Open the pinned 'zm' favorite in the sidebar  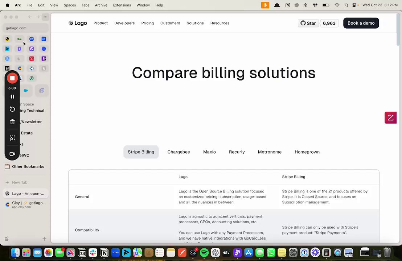32,39
